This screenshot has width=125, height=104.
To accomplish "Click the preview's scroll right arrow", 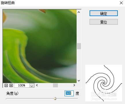I will 74,85.
